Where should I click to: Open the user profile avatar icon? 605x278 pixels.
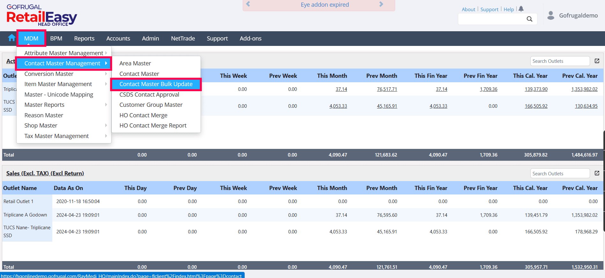(551, 15)
